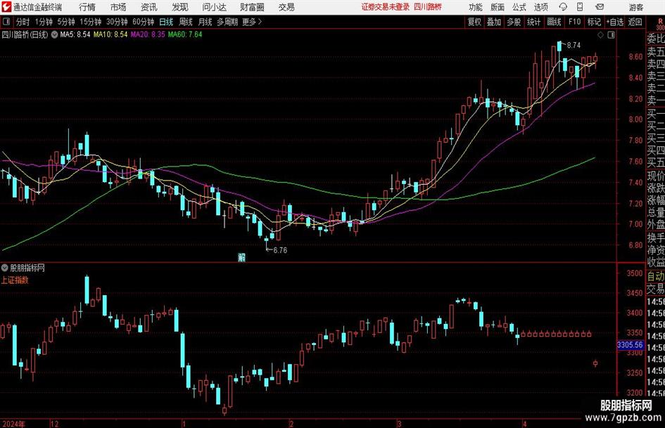This screenshot has width=665, height=428.
Task: Switch to the 60分钟 period tab
Action: click(x=144, y=22)
